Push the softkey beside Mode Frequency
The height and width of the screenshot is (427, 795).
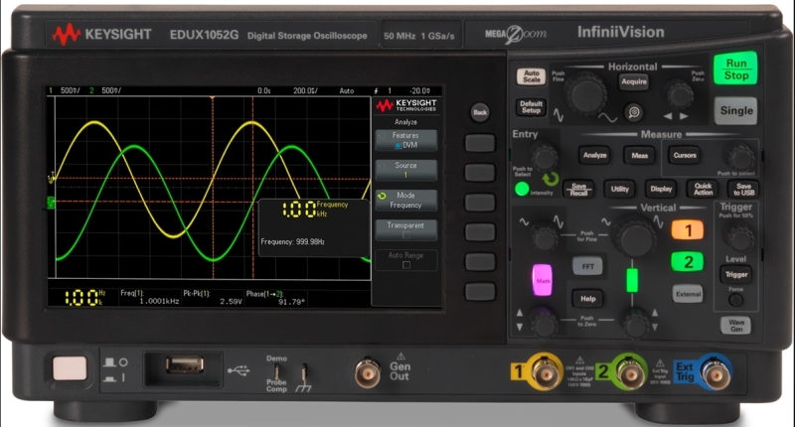(x=480, y=203)
